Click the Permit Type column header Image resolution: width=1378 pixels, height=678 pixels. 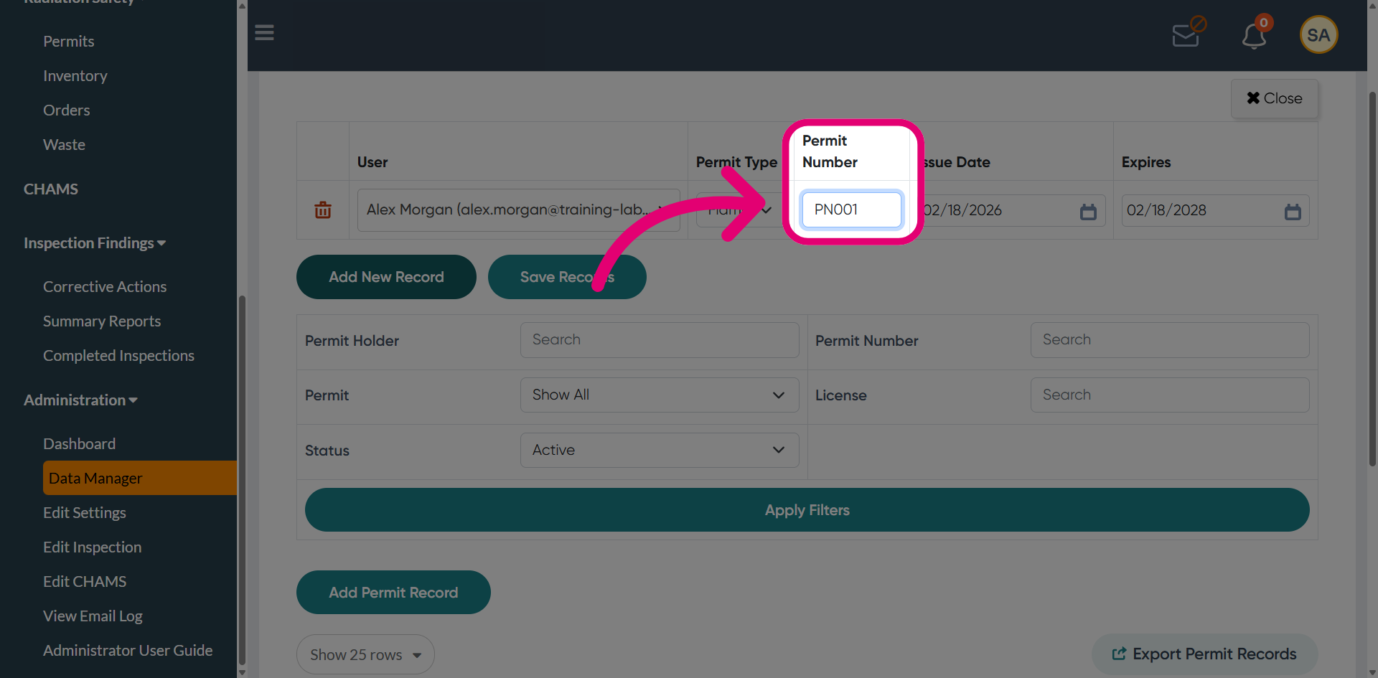point(736,162)
